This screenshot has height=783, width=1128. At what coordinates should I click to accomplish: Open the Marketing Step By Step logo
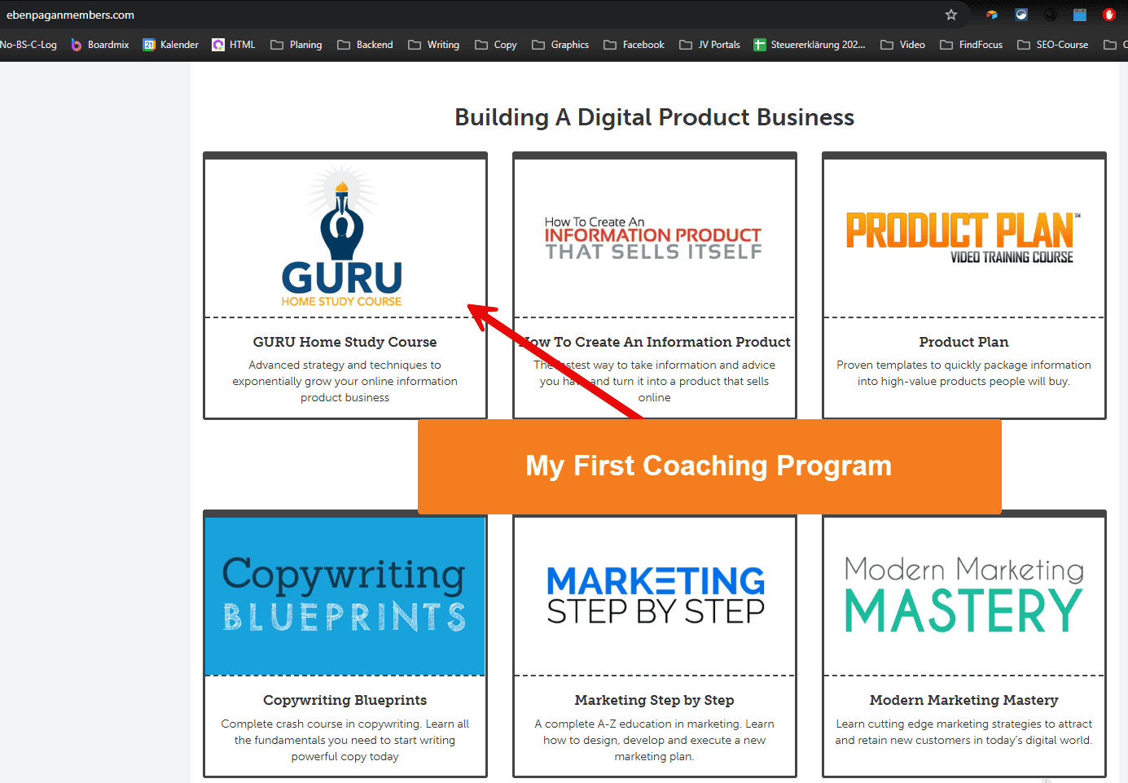pos(656,596)
